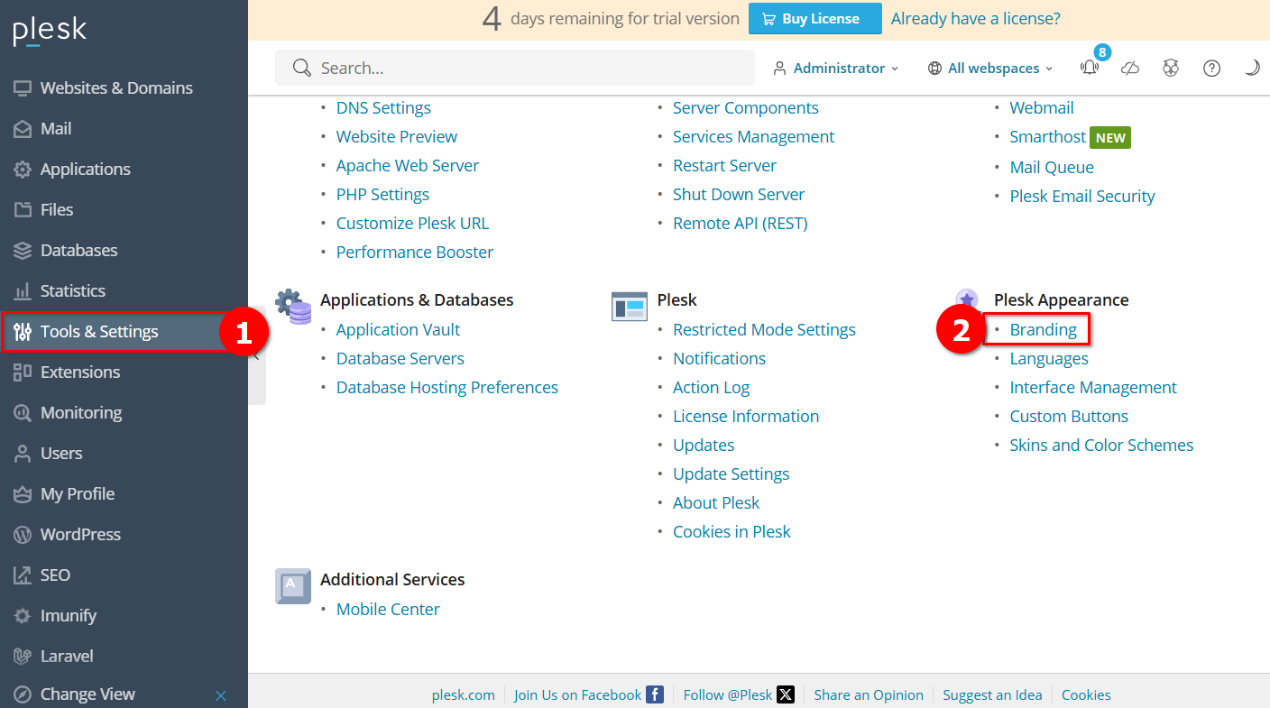Open Cookies in Plesk link
This screenshot has height=708, width=1270.
pos(732,532)
